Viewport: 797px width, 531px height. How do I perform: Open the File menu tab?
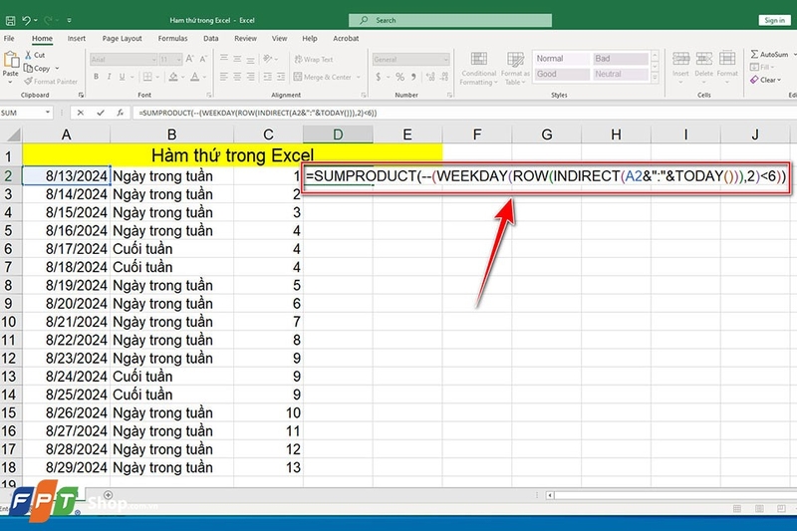pyautogui.click(x=9, y=39)
